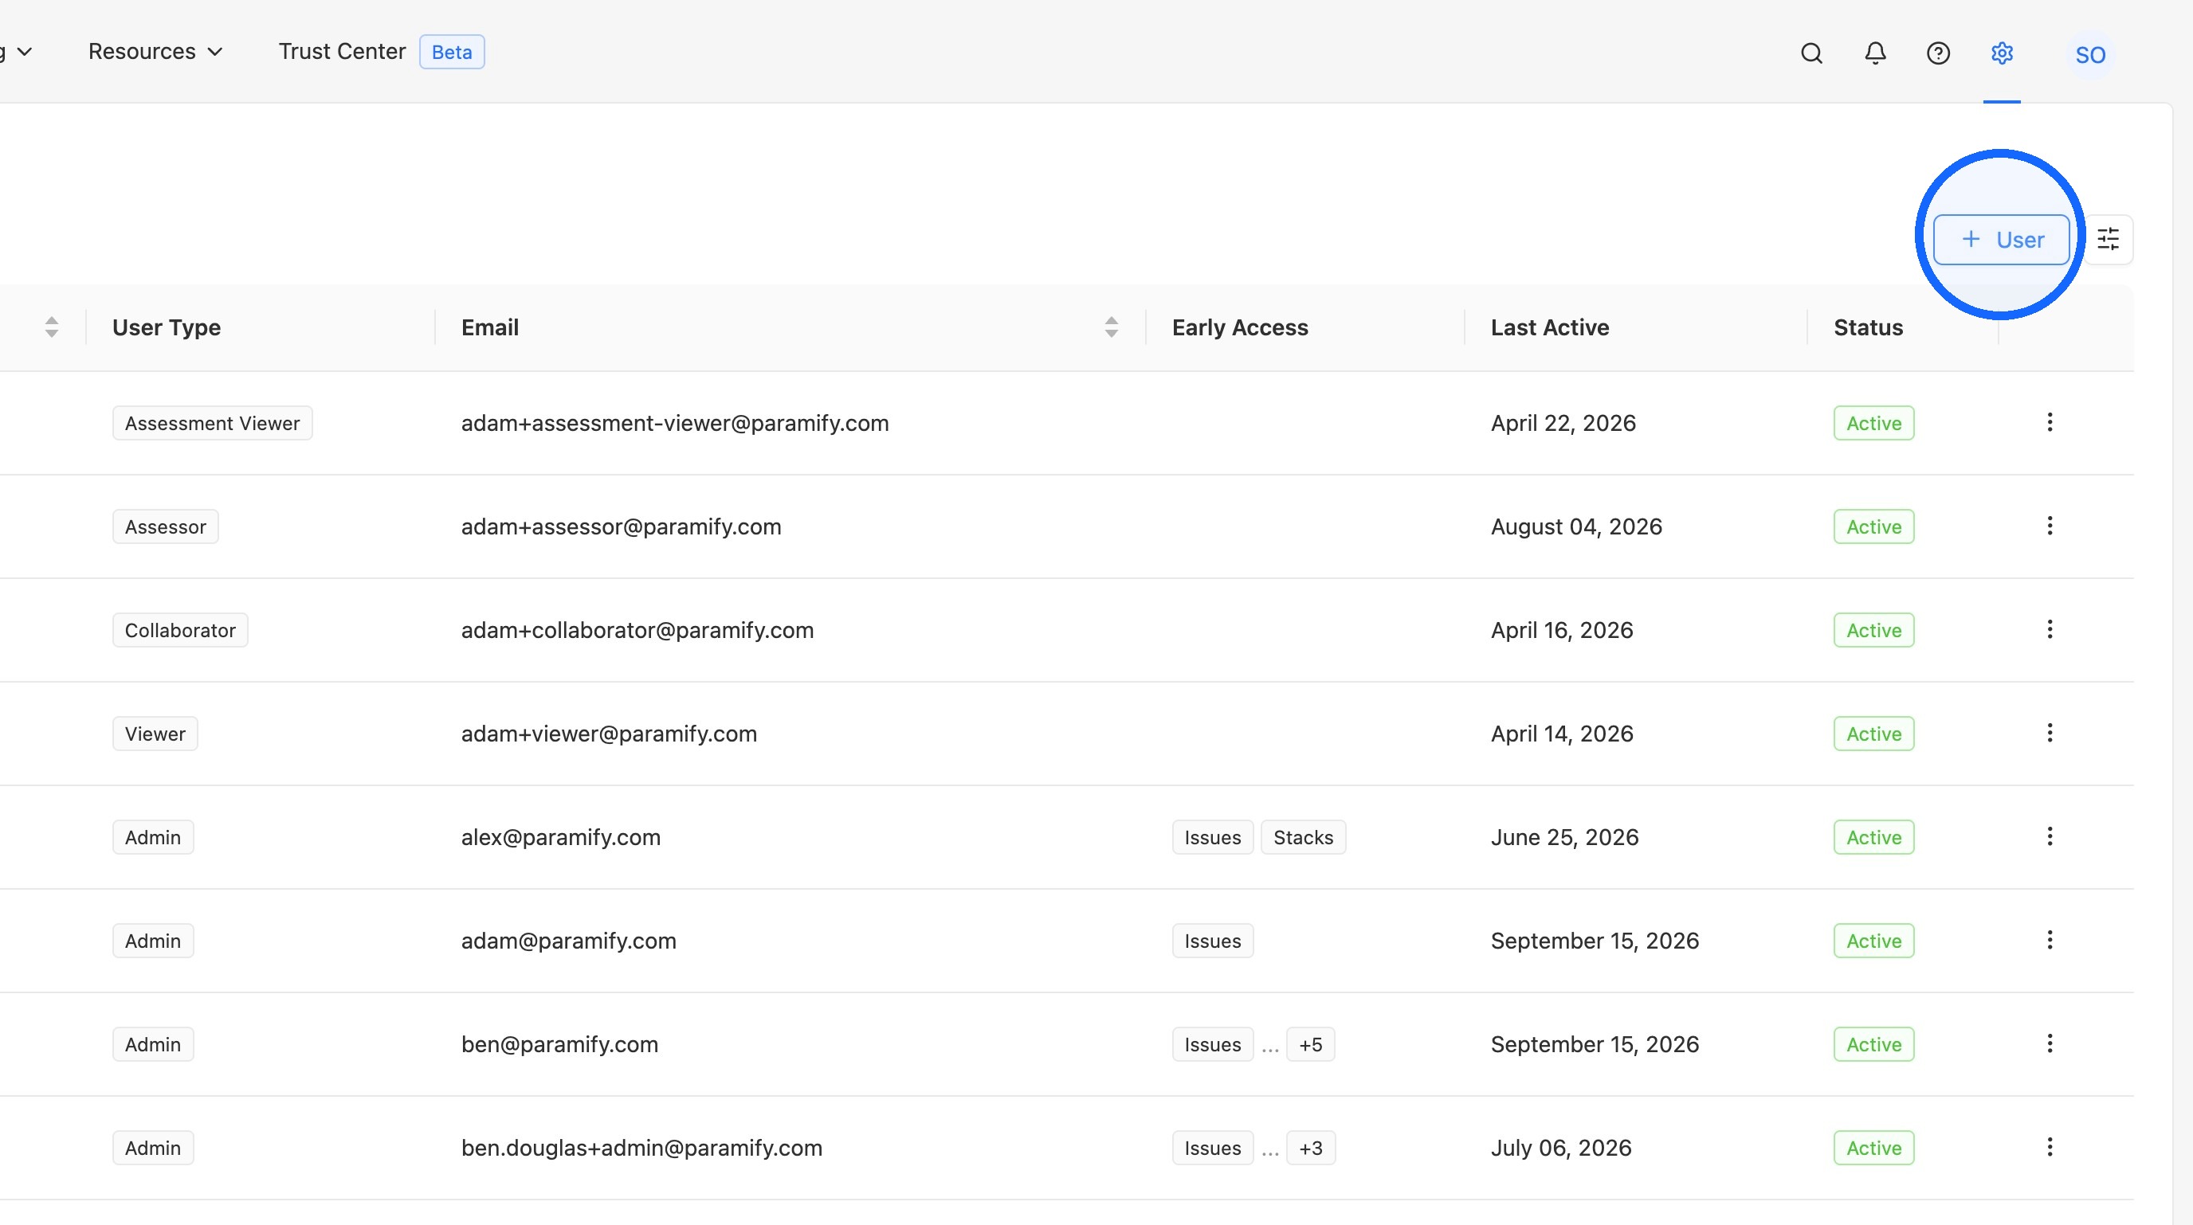
Task: Sort table by Email column arrows
Action: (x=1111, y=327)
